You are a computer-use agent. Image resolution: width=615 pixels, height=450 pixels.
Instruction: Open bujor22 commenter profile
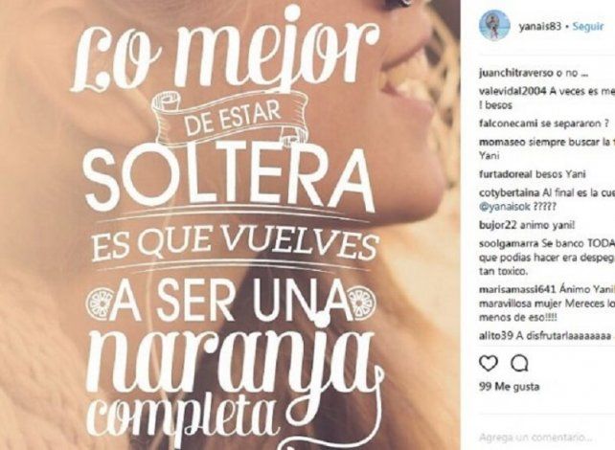(498, 225)
